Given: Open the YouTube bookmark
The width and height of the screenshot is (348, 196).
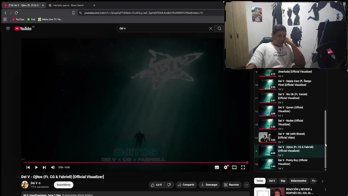Looking at the screenshot, I should (x=18, y=19).
